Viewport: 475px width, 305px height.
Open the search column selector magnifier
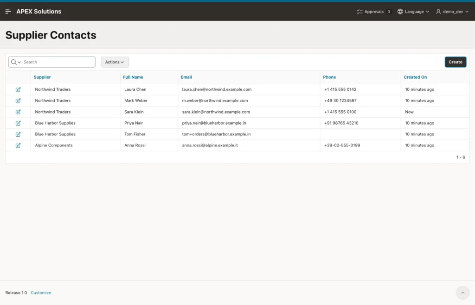tap(16, 62)
